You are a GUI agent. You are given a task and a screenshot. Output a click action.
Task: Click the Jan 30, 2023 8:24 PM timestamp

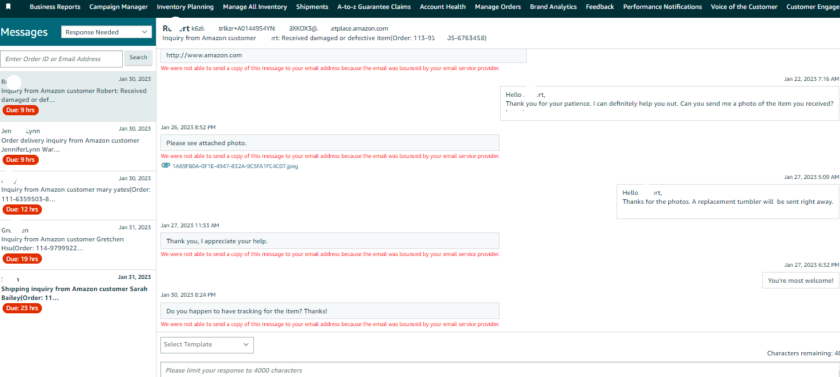(188, 295)
